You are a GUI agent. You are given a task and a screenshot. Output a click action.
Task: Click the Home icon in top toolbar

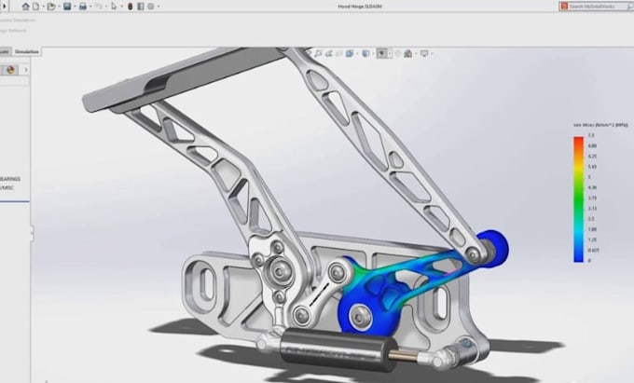pos(25,7)
